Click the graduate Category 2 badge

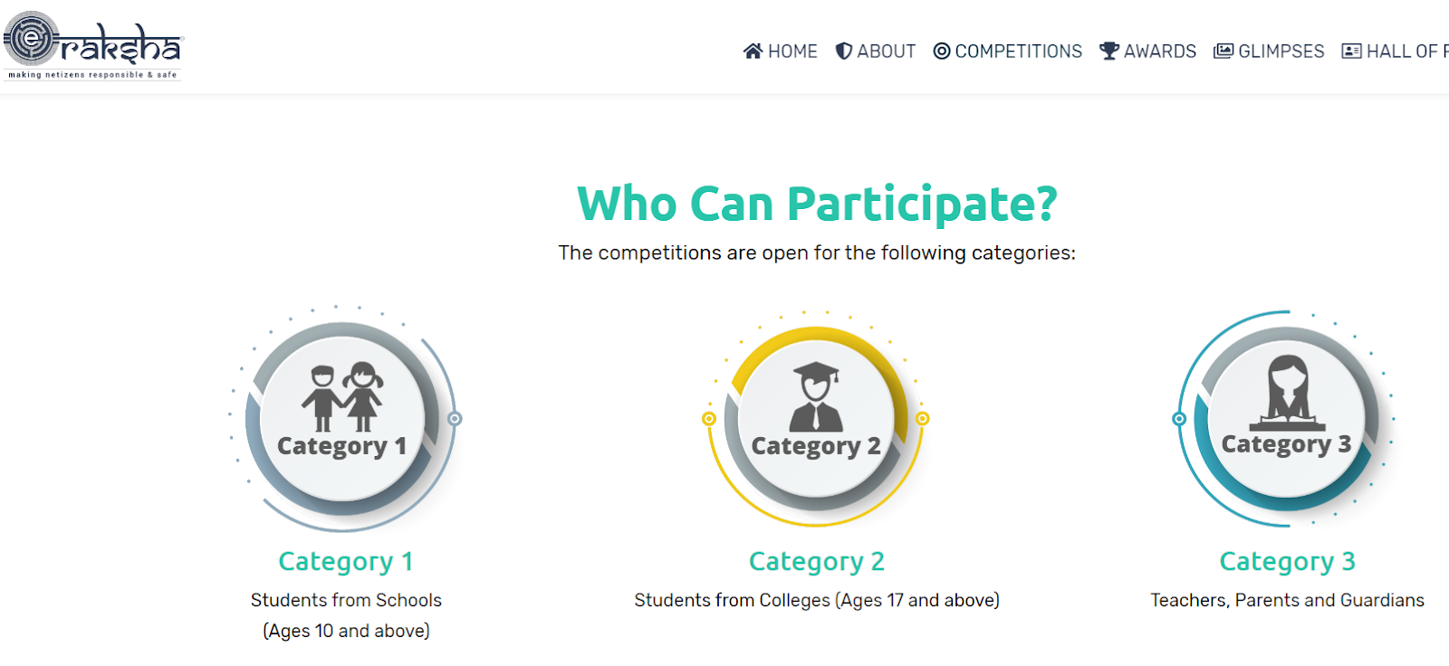click(816, 420)
